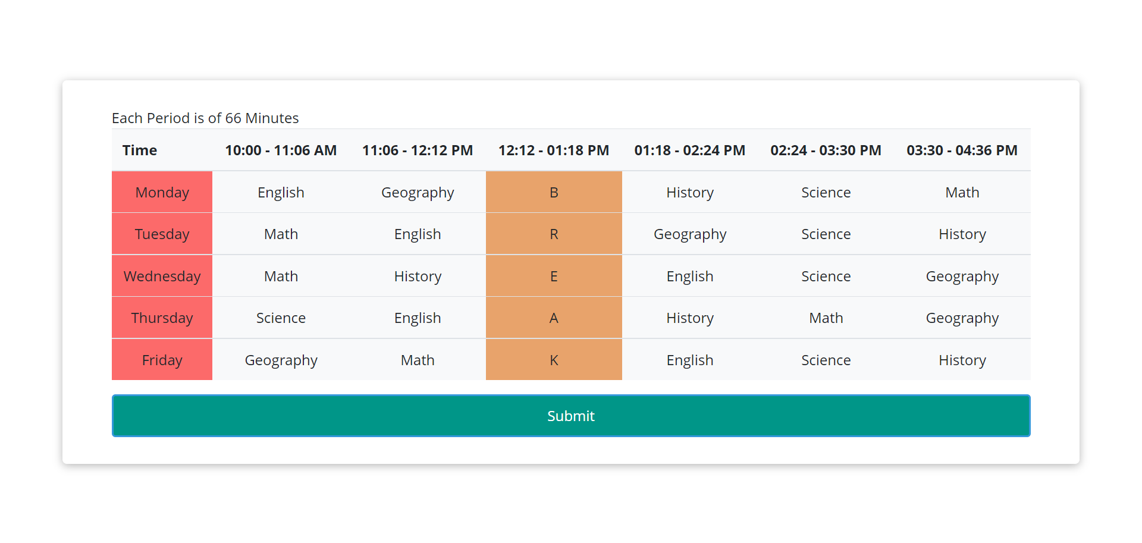Click Friday's History cell
This screenshot has height=543, width=1142.
(962, 360)
